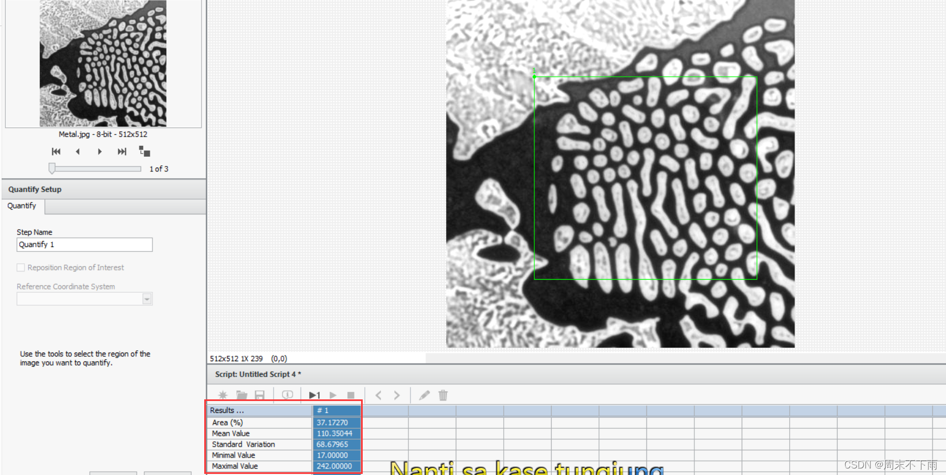The image size is (946, 475).
Task: Select the # 1 results column header
Action: [337, 410]
